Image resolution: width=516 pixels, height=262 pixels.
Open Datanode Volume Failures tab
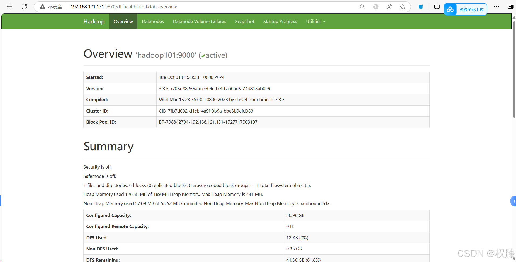[199, 21]
